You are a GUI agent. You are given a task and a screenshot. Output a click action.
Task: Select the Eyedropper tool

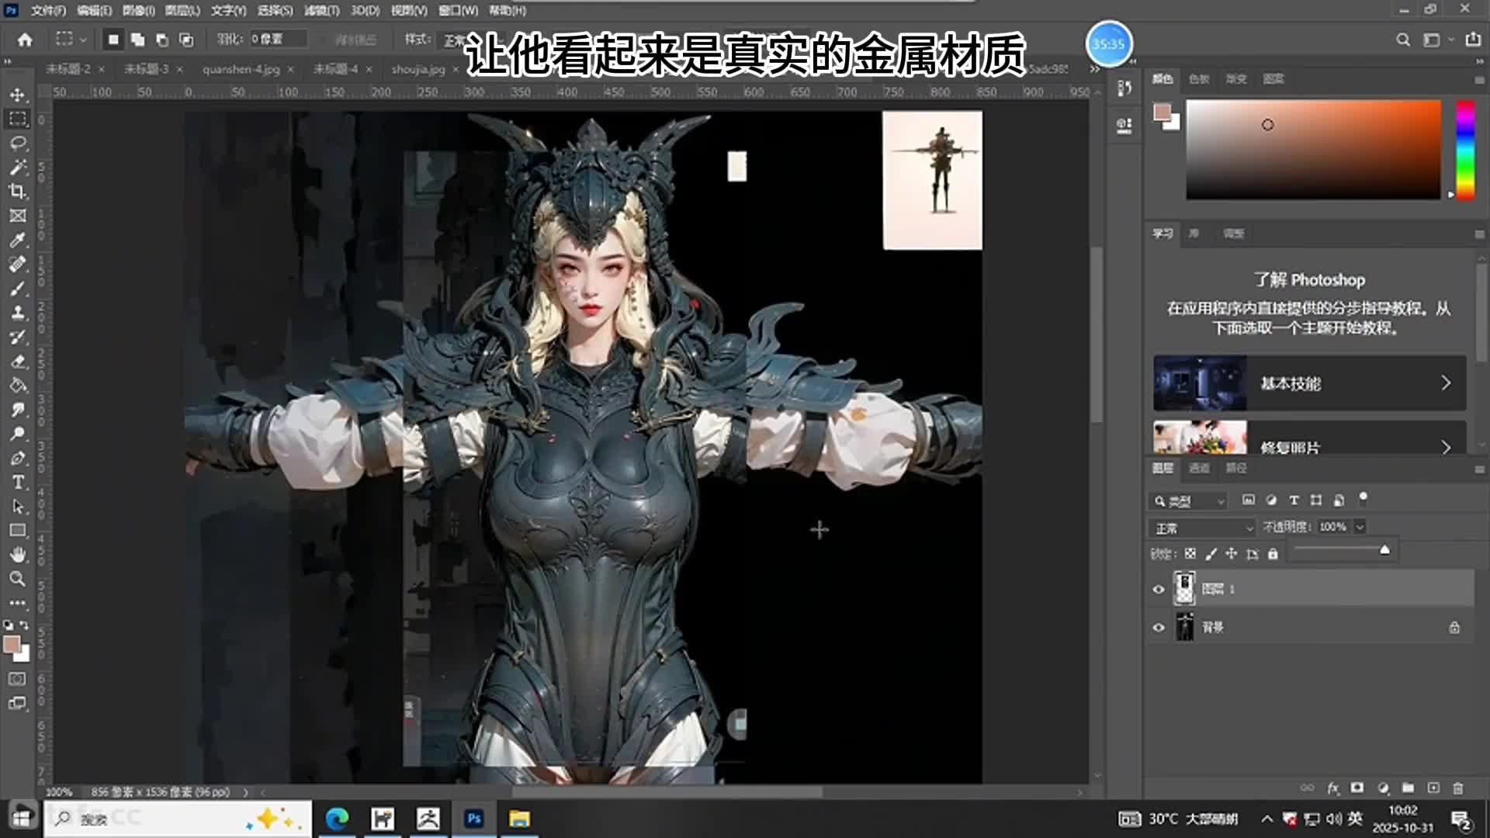(x=17, y=240)
